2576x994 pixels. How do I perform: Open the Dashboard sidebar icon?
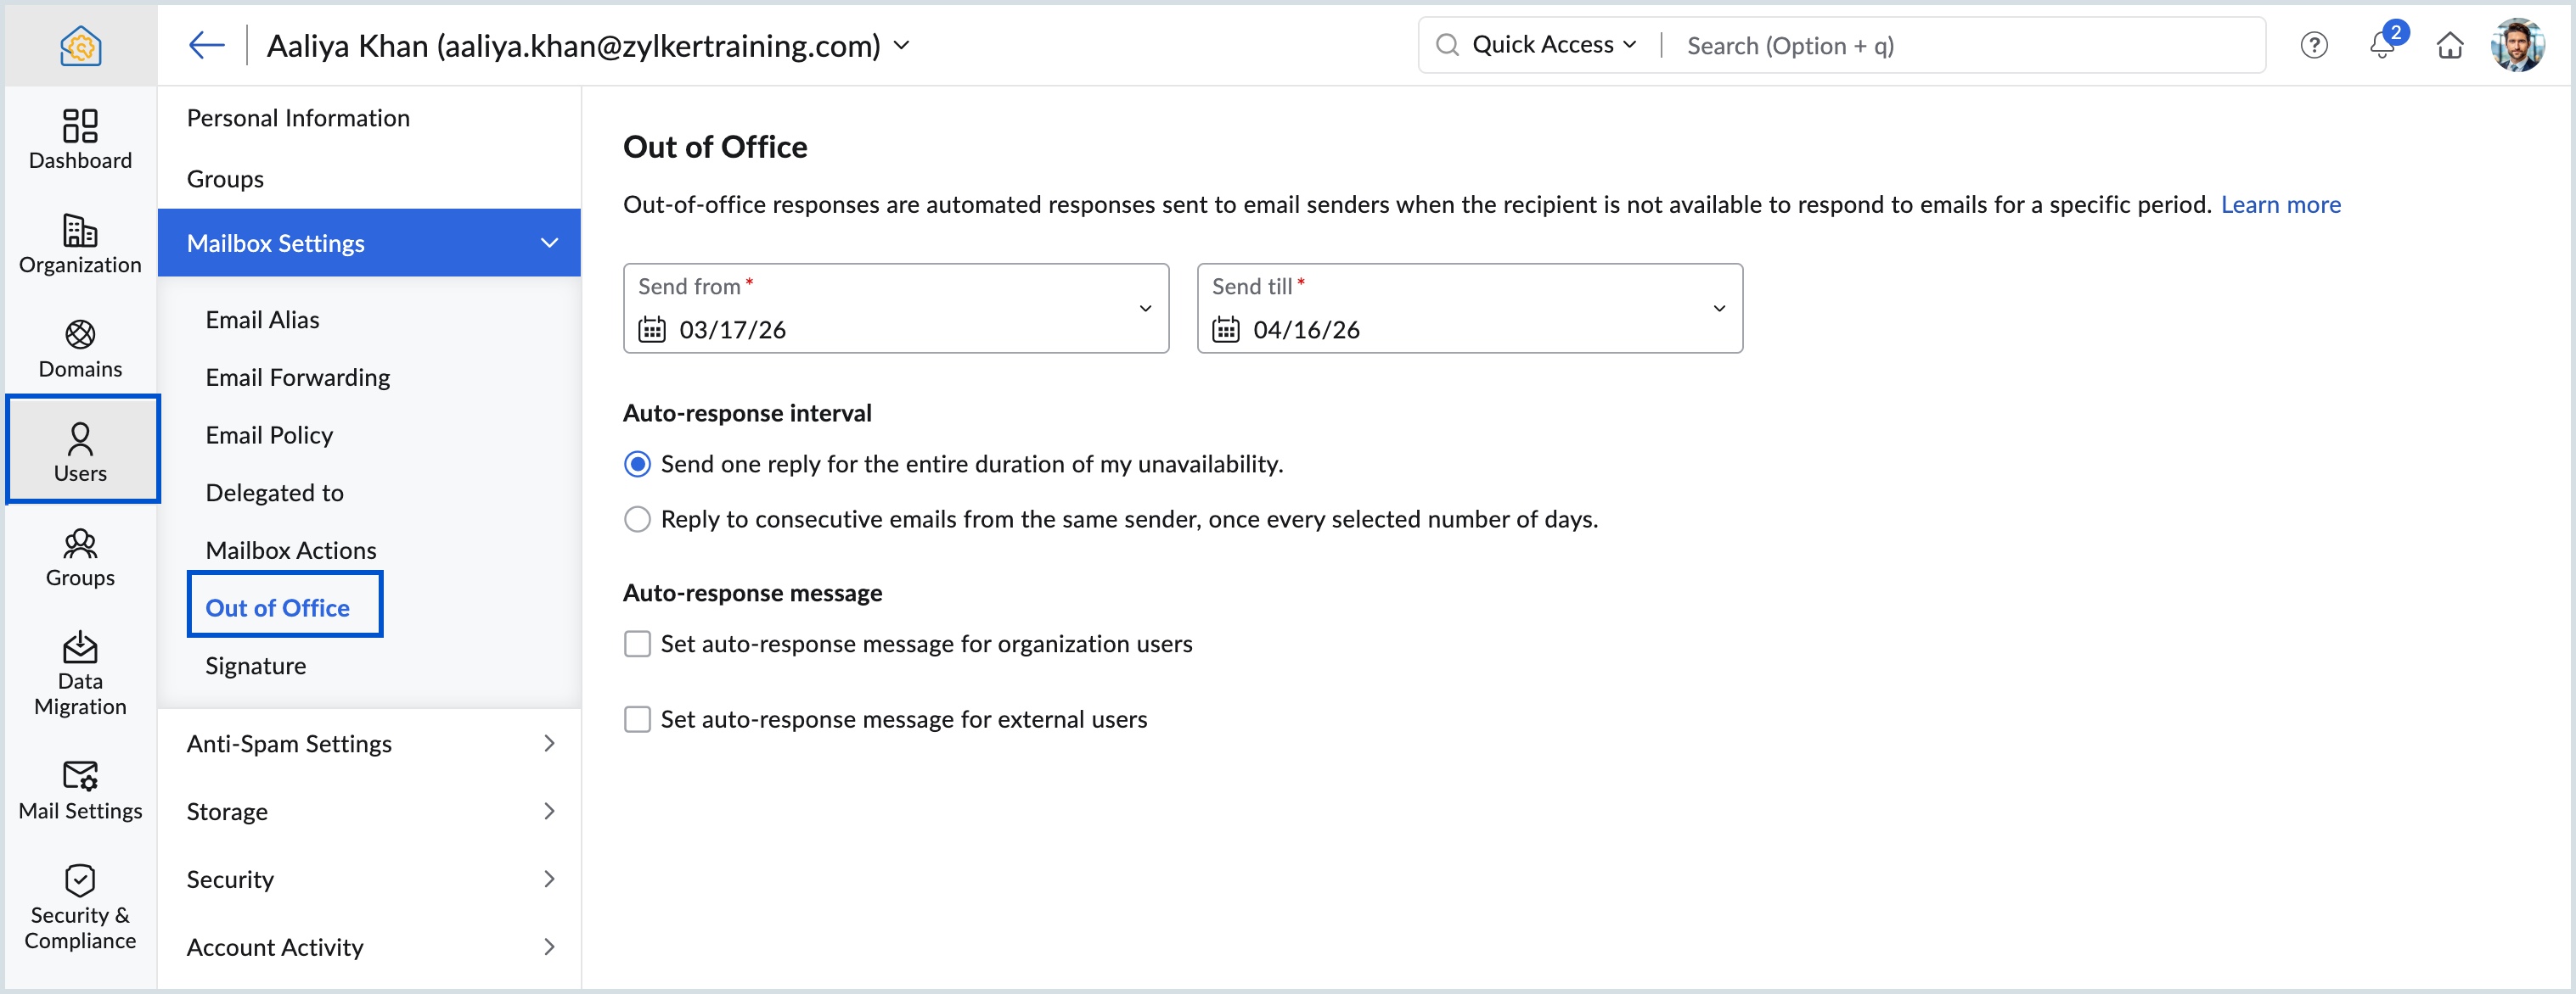pyautogui.click(x=80, y=139)
